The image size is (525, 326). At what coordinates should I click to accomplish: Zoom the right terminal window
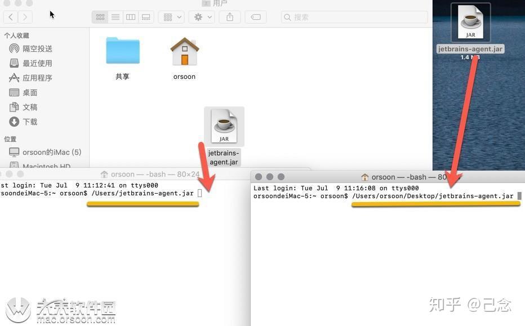click(x=281, y=177)
